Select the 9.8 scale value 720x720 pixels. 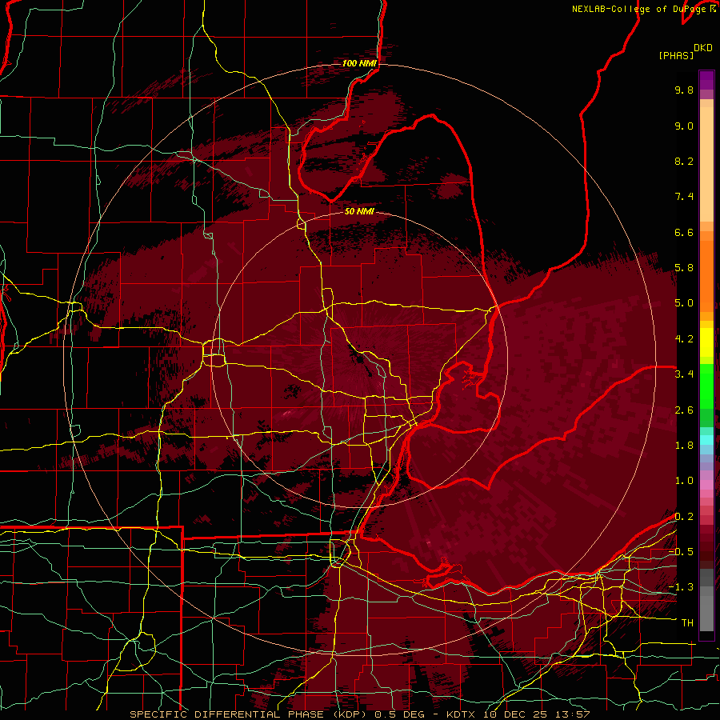[684, 90]
